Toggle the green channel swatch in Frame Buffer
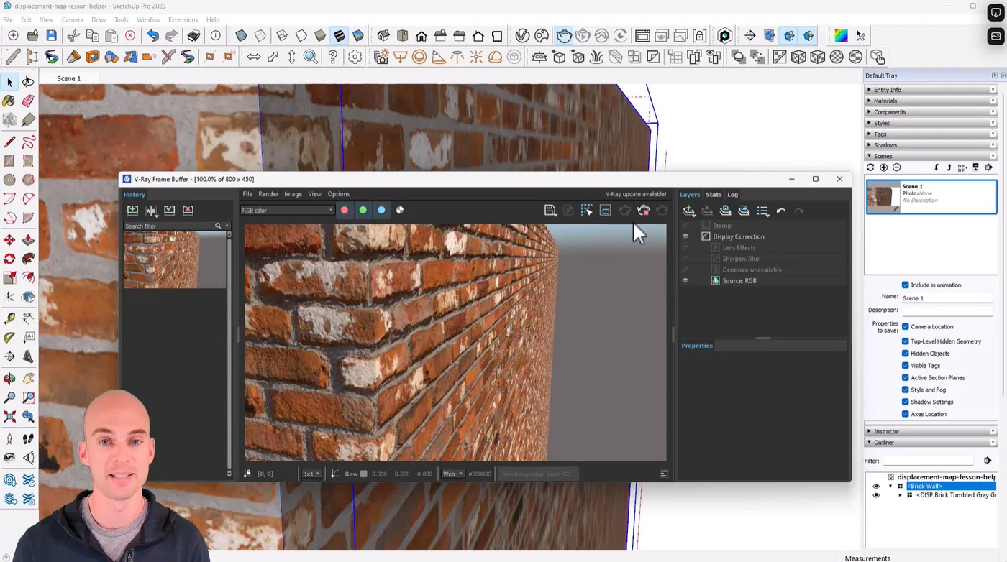Viewport: 1007px width, 562px height. [363, 210]
